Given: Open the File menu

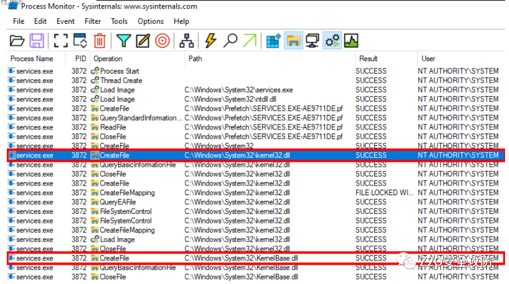Looking at the screenshot, I should [x=19, y=21].
